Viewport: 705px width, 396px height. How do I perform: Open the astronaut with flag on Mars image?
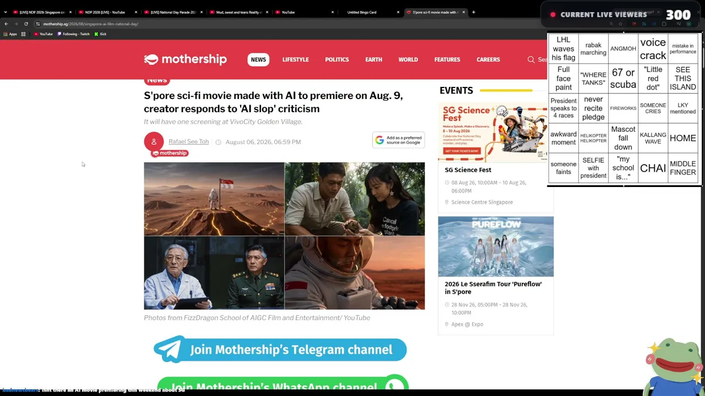pyautogui.click(x=214, y=199)
